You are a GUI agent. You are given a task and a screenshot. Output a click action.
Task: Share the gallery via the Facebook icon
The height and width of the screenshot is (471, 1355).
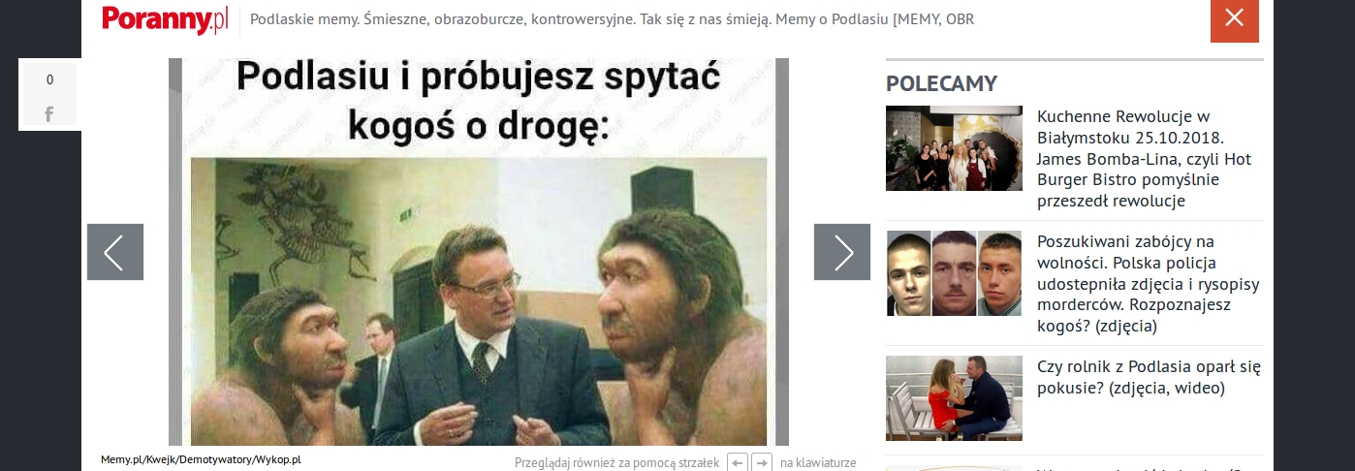[x=49, y=114]
